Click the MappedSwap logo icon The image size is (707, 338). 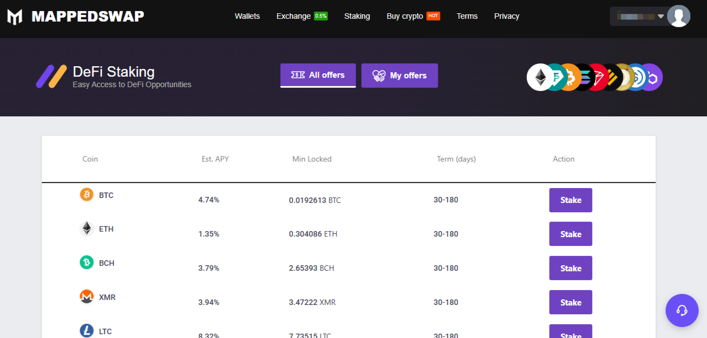[15, 17]
